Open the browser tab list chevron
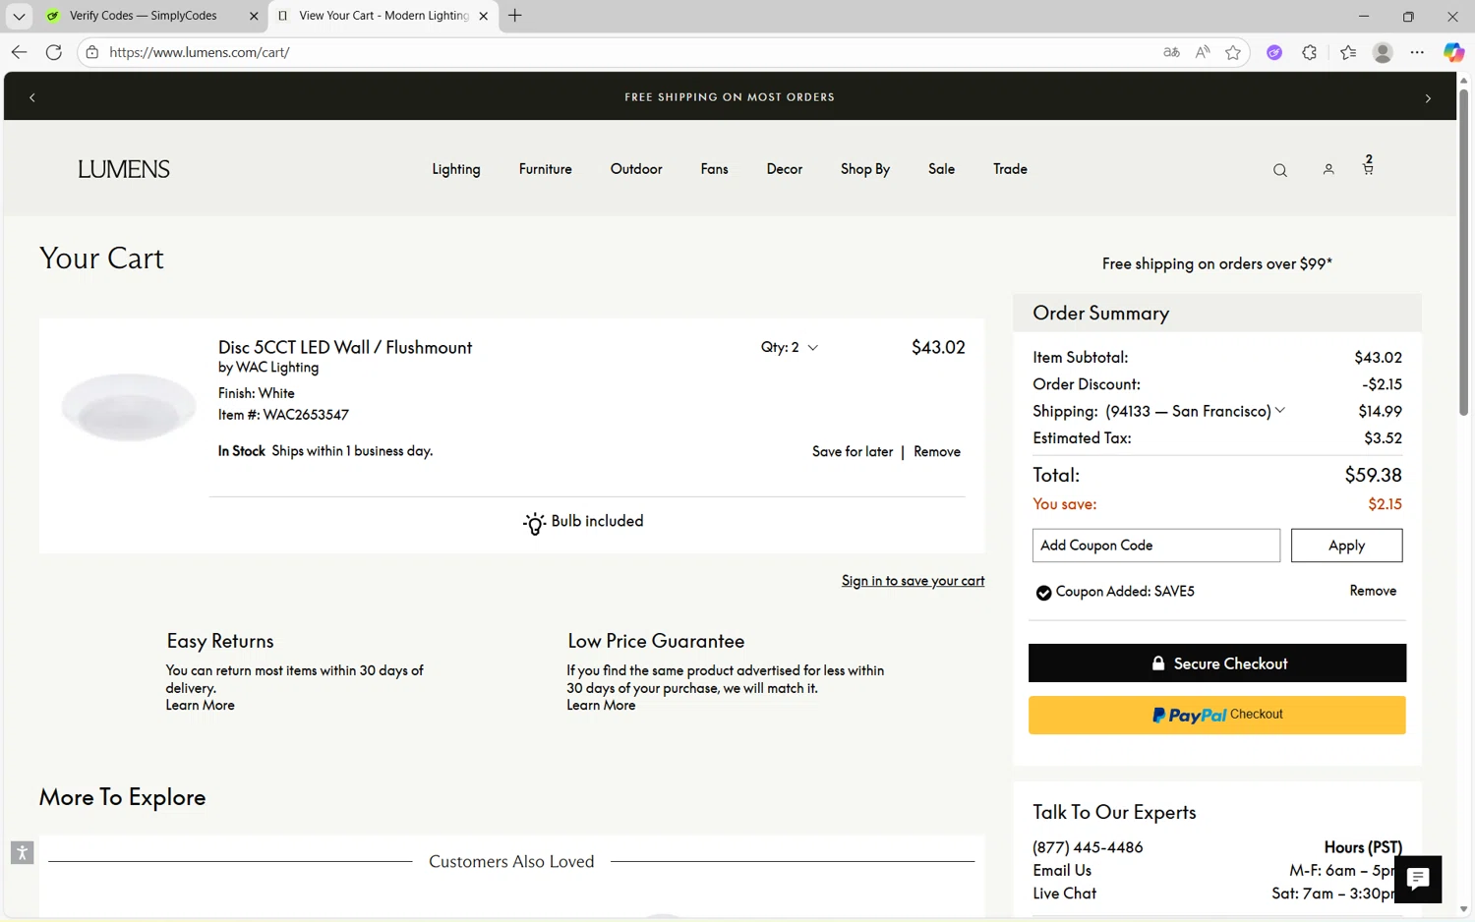Image resolution: width=1475 pixels, height=922 pixels. click(19, 16)
